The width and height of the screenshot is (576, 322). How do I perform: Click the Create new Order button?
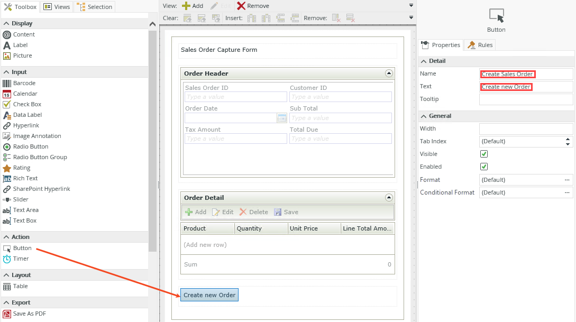pos(209,295)
